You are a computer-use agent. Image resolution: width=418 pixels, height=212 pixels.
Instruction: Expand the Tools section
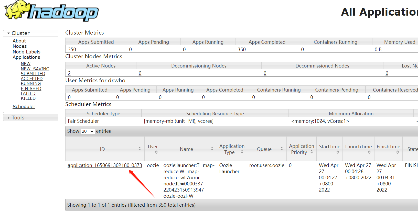31,118
